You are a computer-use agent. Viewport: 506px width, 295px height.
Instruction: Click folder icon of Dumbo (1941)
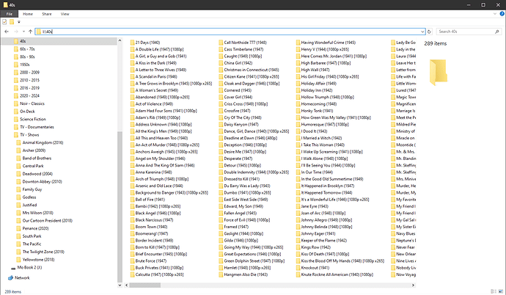221,193
